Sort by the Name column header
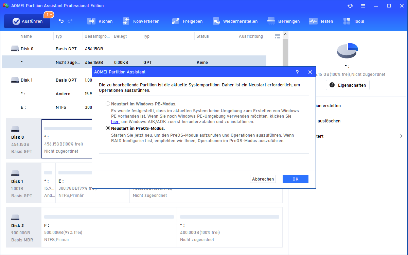 [x=26, y=36]
